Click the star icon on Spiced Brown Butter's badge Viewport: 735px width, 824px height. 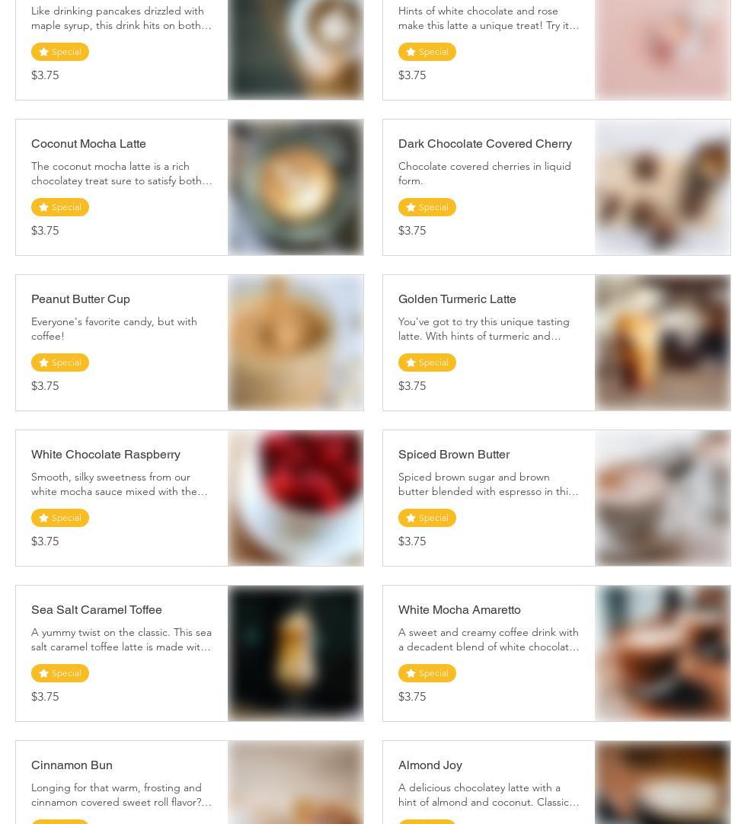click(x=411, y=518)
